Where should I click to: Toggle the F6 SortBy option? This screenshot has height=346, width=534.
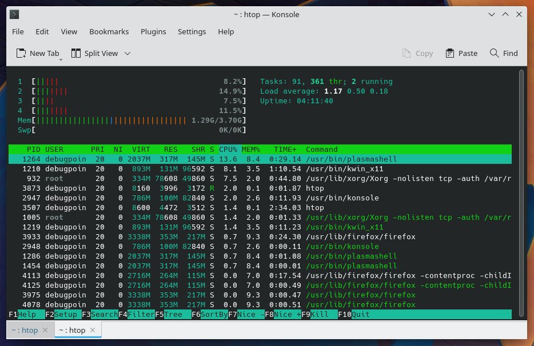[x=209, y=314]
